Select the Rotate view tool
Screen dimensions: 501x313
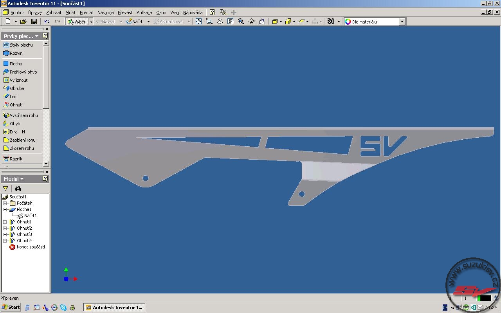tap(252, 22)
